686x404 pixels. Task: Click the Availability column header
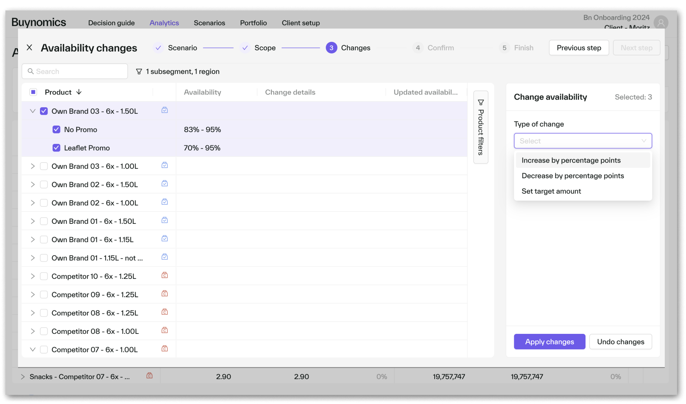coord(202,92)
